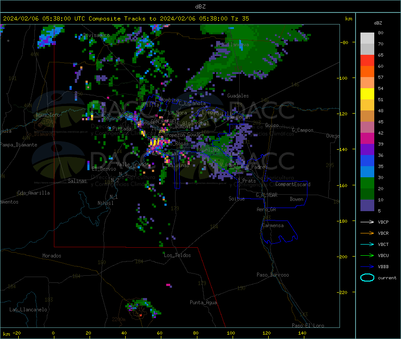Click the El_Desvio label
The width and height of the screenshot is (401, 339).
click(x=104, y=169)
